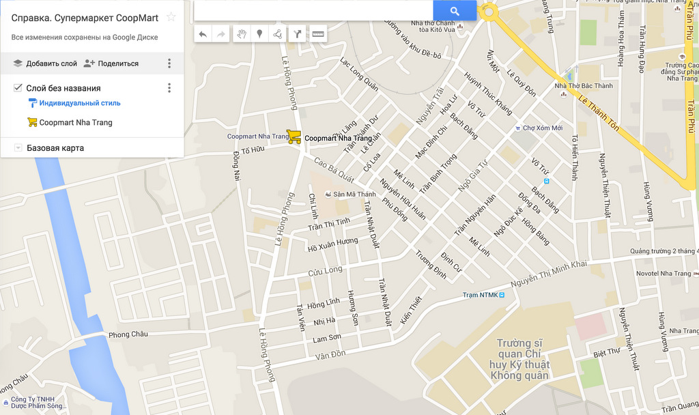Screen dimensions: 699x415
Task: Click the Undo arrow in the toolbar
Action: point(203,34)
